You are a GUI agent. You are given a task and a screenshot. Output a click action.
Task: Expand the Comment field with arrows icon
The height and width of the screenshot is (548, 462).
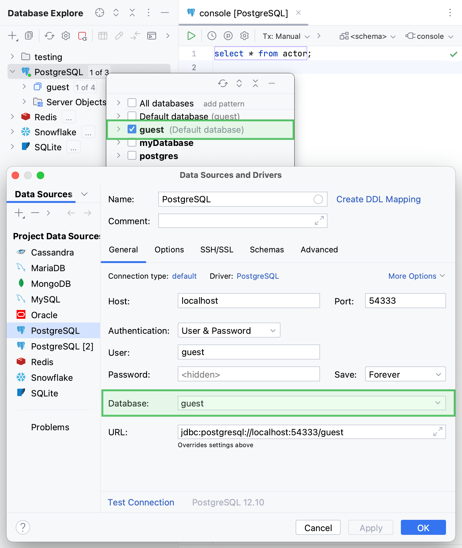pyautogui.click(x=319, y=221)
